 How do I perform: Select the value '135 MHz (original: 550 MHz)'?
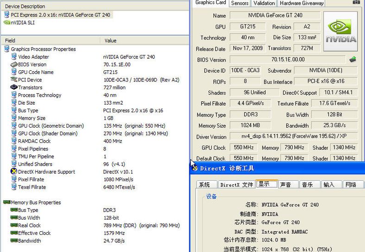point(134,126)
